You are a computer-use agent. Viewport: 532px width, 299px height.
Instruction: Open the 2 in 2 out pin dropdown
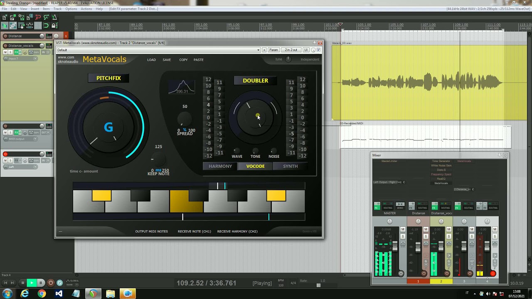coord(291,50)
